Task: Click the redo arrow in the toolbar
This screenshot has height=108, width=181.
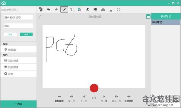Action: (x=56, y=9)
